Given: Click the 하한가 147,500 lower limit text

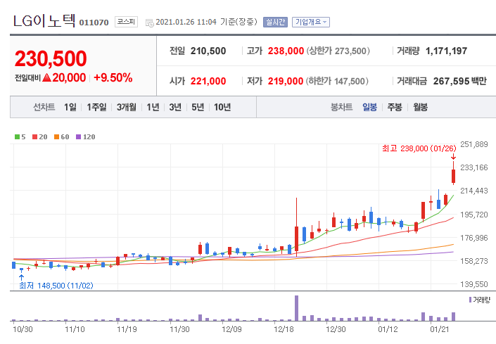Looking at the screenshot, I should coord(337,82).
